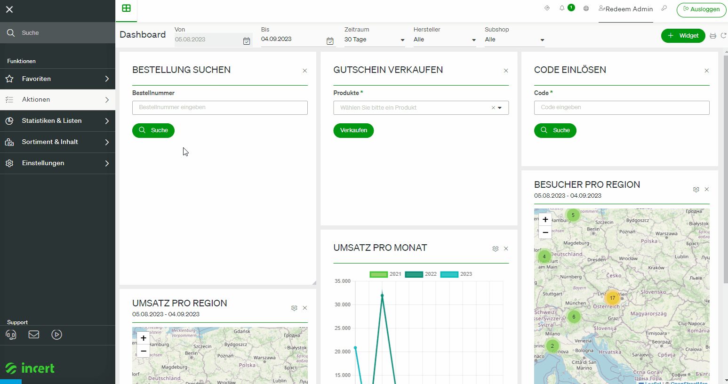Click map cluster marker 17
This screenshot has height=384, width=728.
tap(612, 298)
